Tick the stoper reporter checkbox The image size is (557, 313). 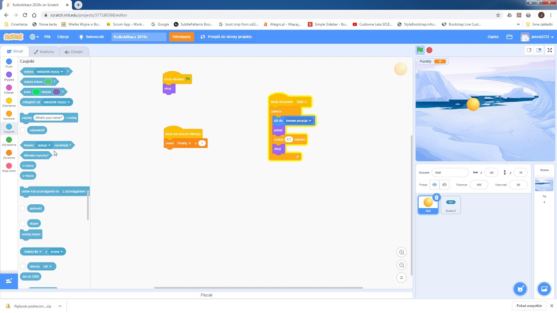point(23,223)
